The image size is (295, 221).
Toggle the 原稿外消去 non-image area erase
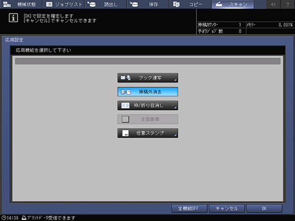click(148, 92)
